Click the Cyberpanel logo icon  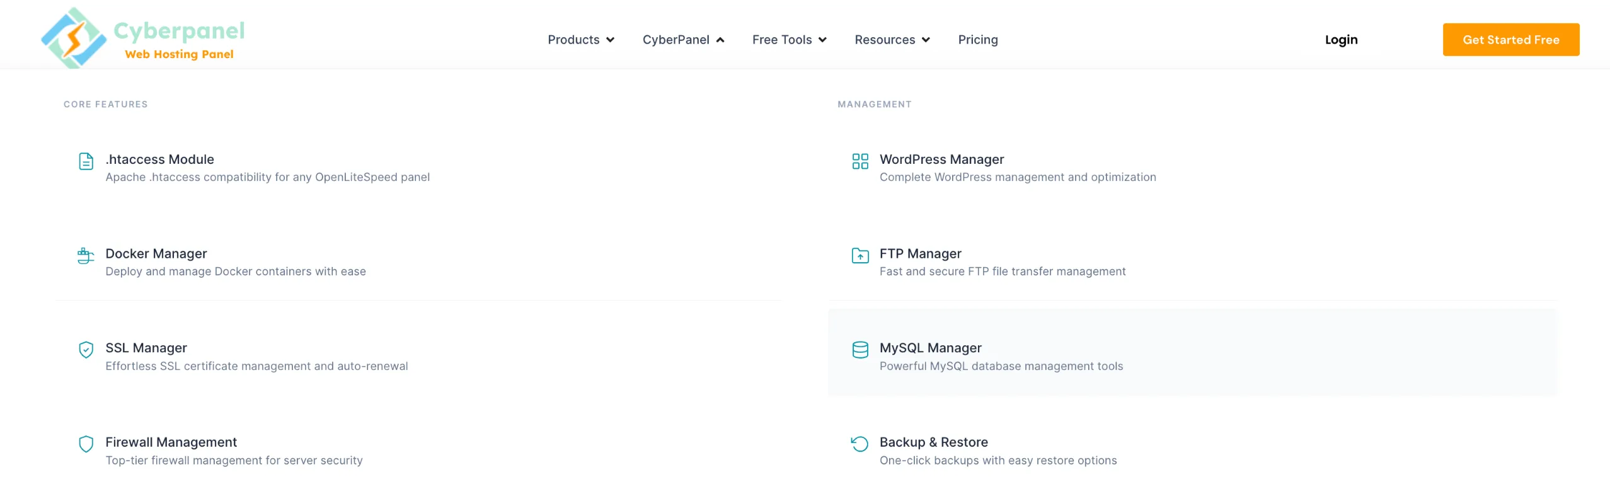(74, 38)
